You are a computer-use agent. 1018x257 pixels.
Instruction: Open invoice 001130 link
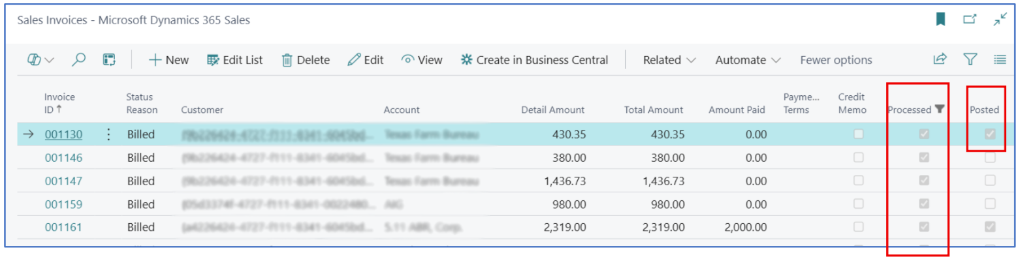(x=63, y=135)
